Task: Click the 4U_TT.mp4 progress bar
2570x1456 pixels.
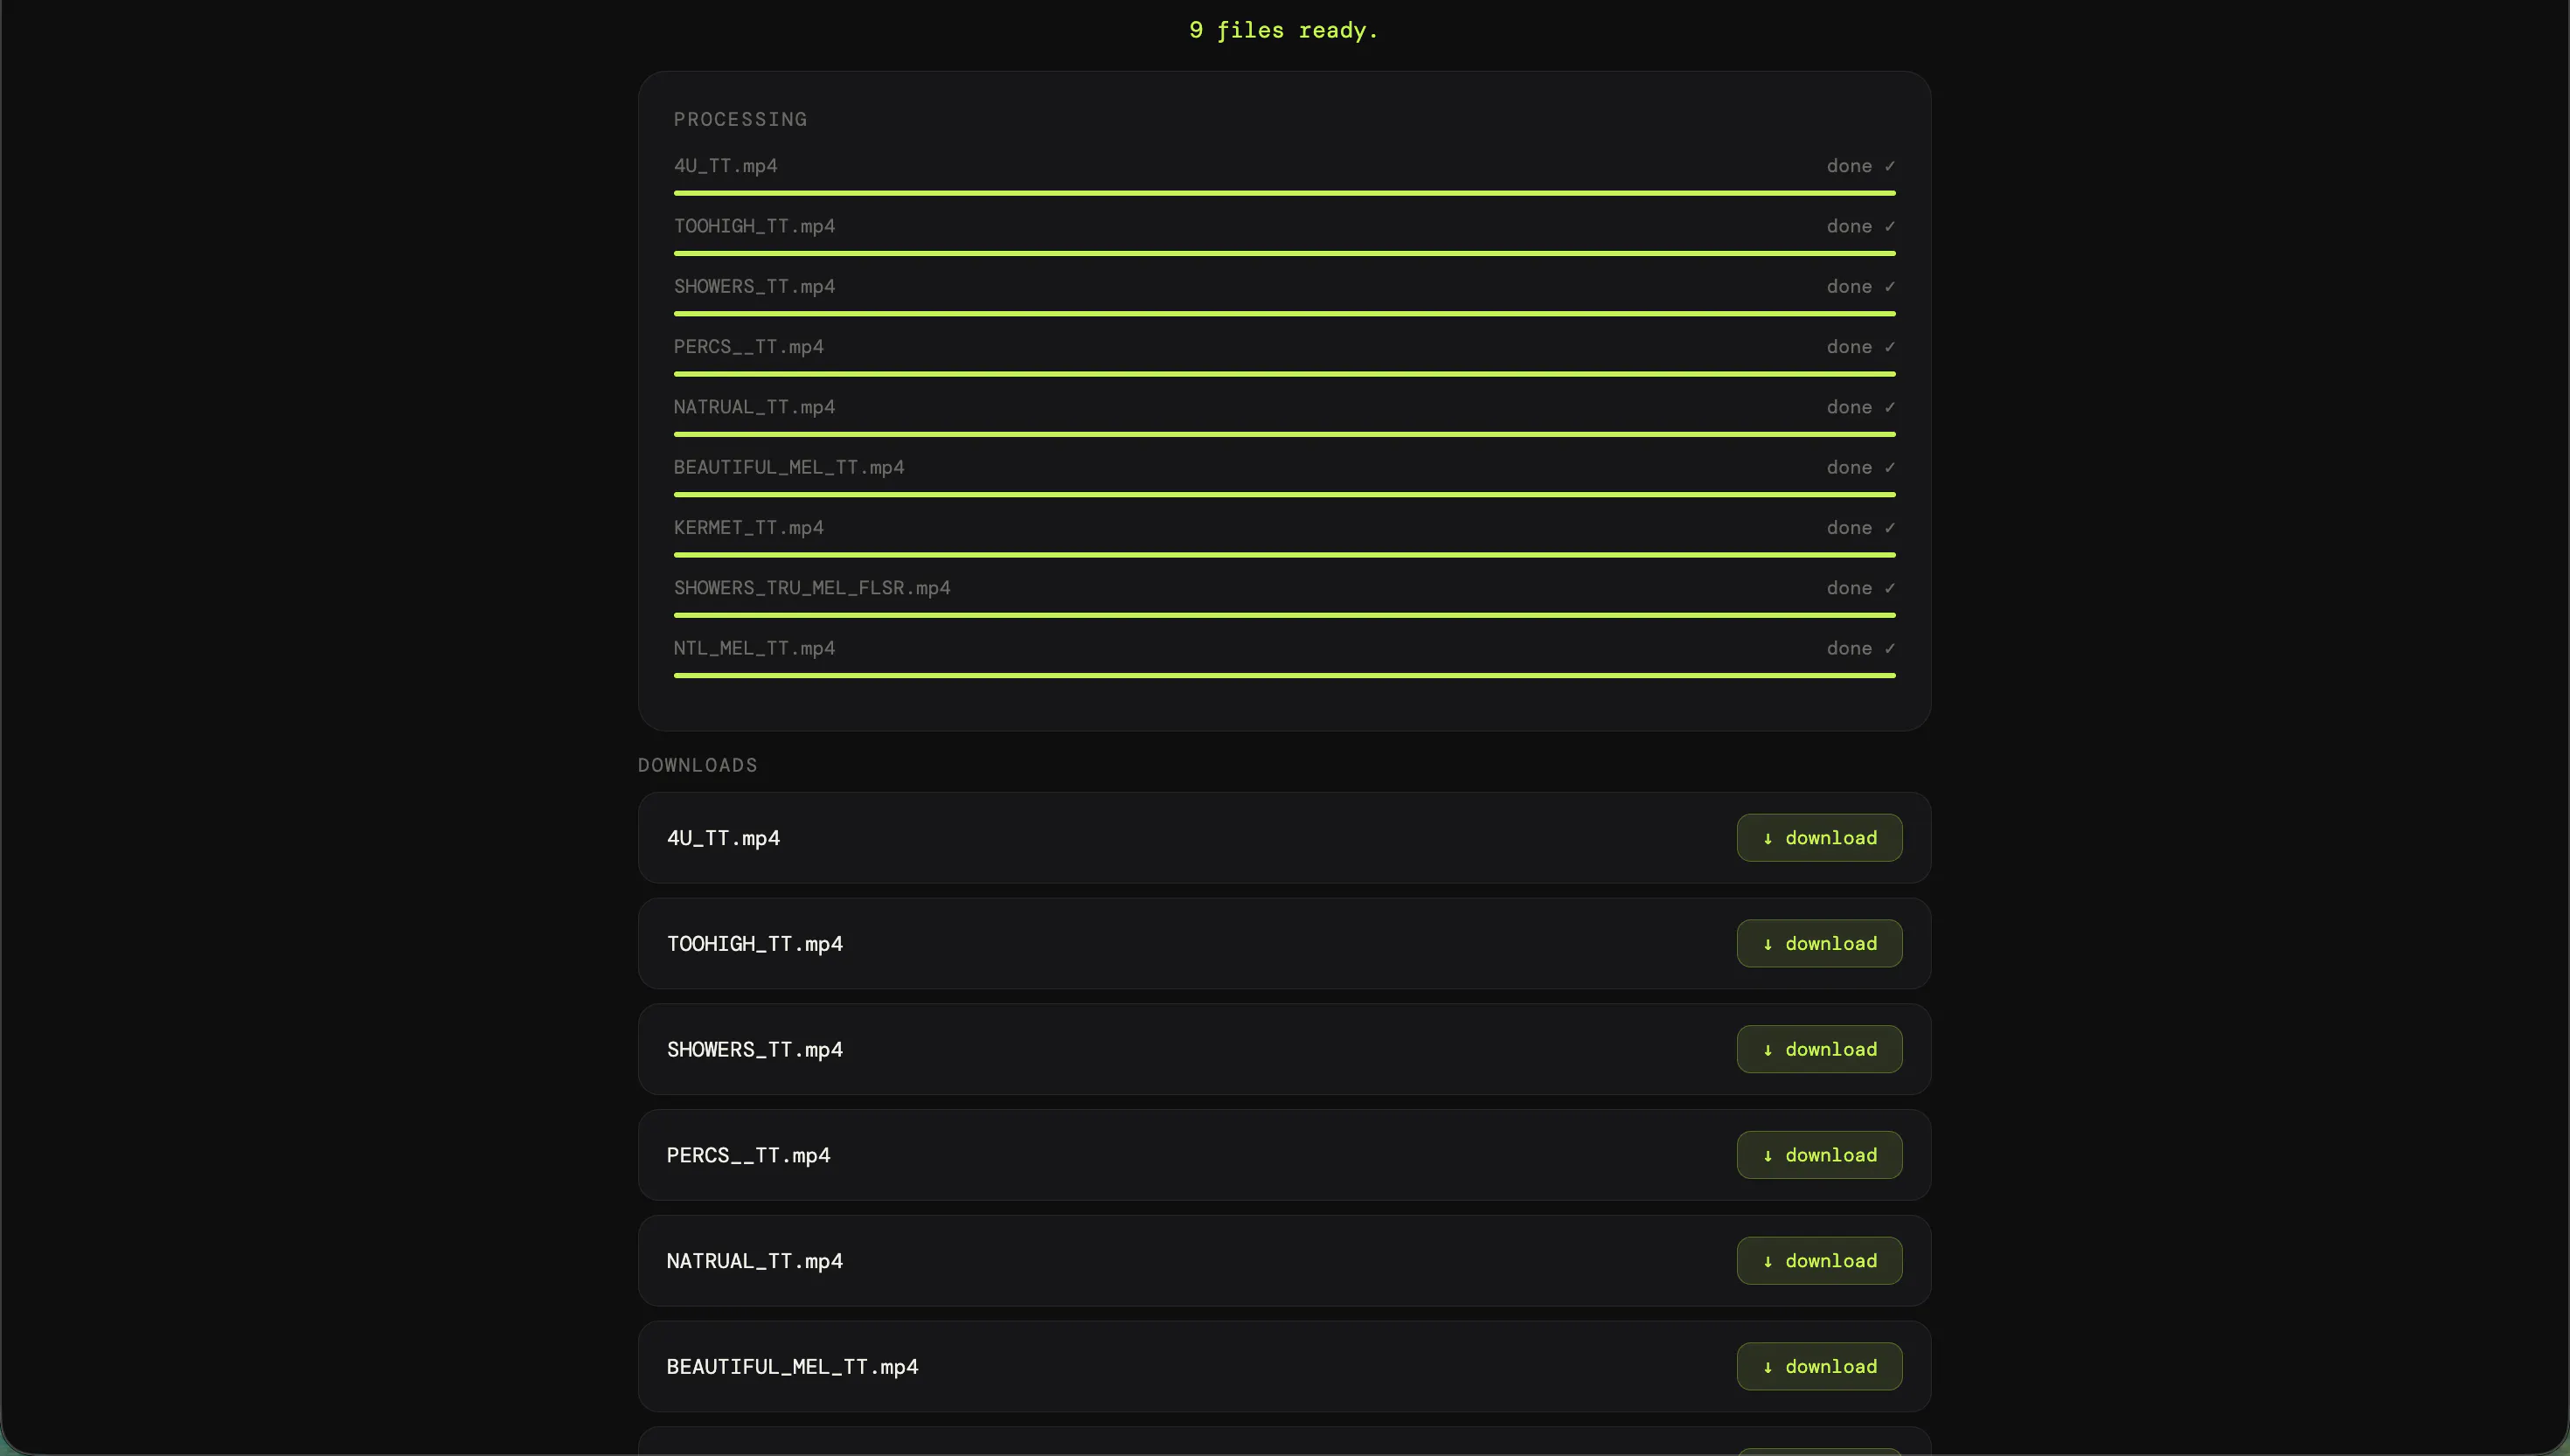Action: (x=1284, y=193)
